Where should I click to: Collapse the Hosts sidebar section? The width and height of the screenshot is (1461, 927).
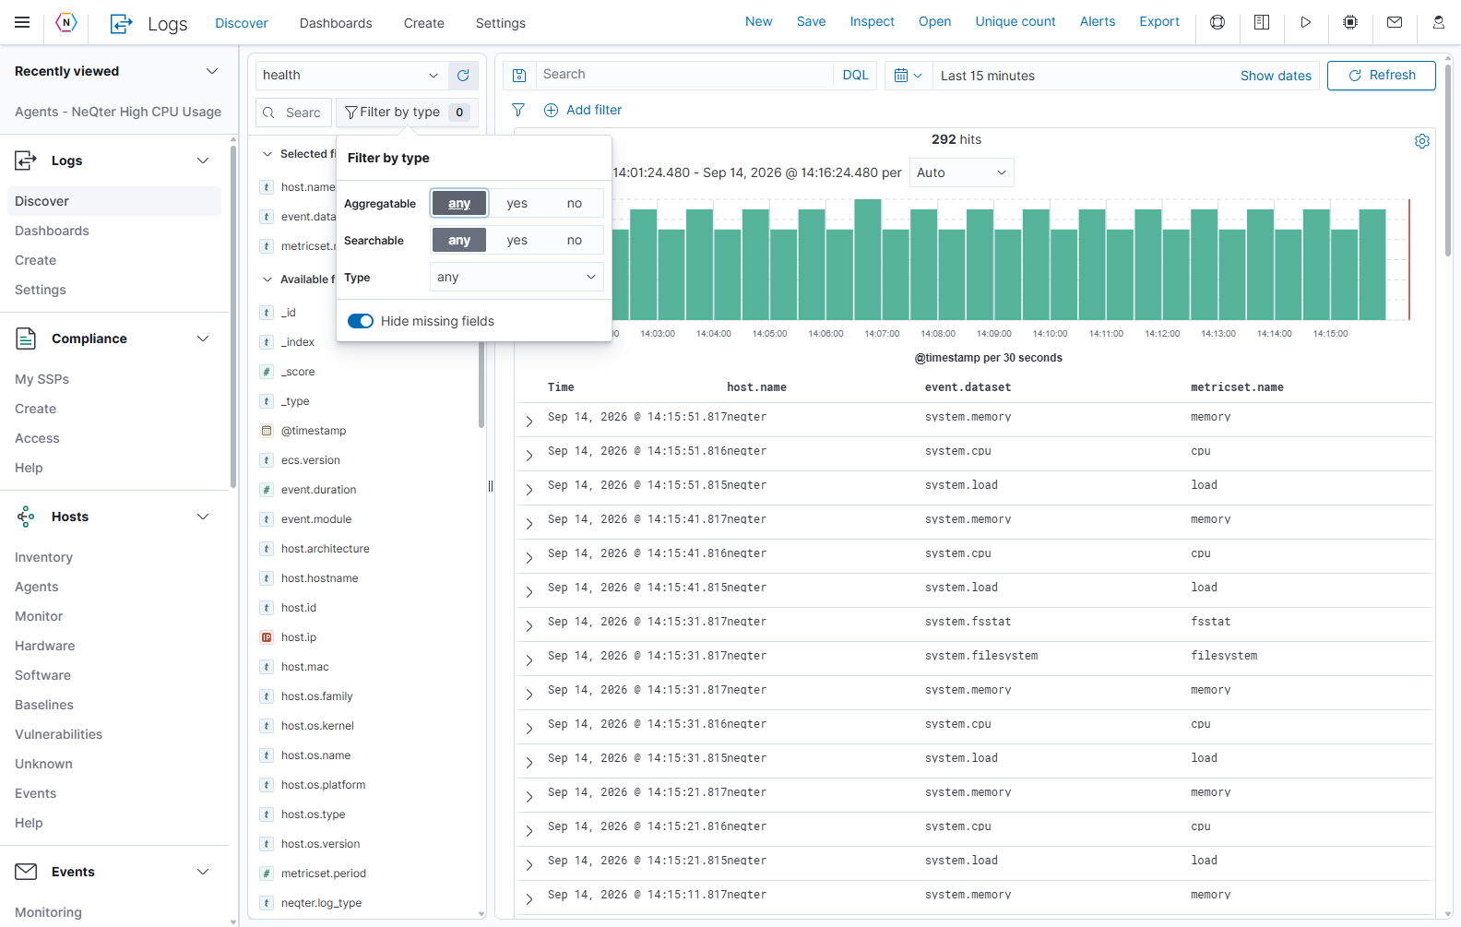203,517
